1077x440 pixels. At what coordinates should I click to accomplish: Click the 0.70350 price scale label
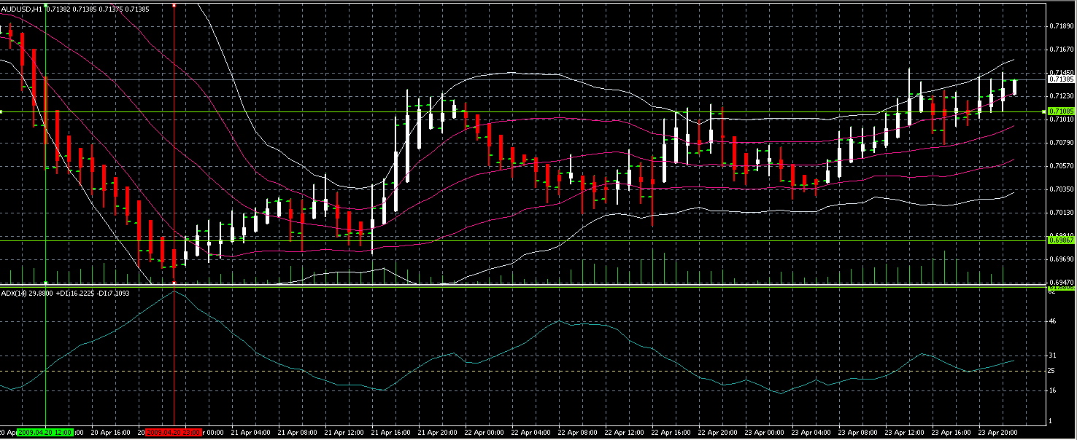tap(1060, 189)
